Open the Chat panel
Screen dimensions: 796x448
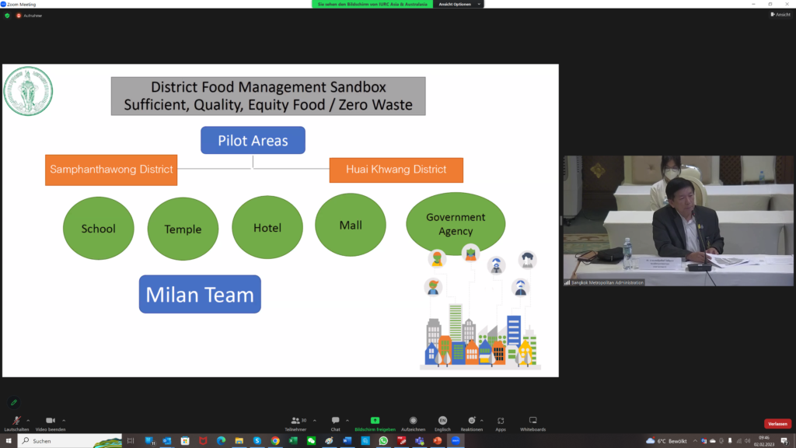click(x=335, y=421)
